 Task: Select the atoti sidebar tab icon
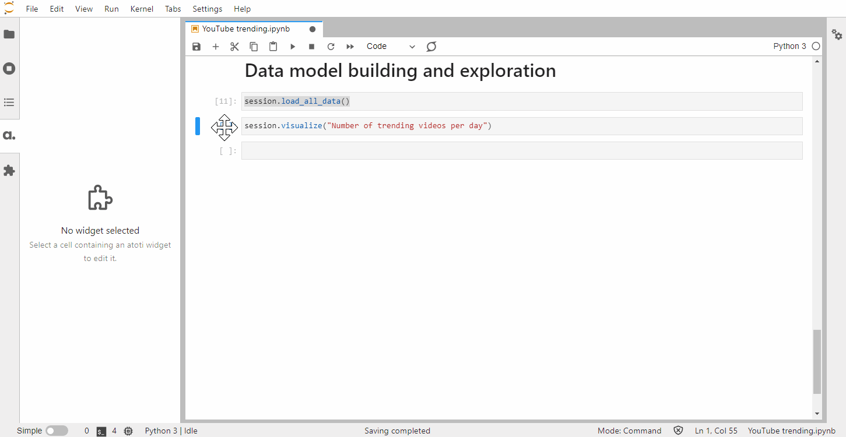coord(9,136)
